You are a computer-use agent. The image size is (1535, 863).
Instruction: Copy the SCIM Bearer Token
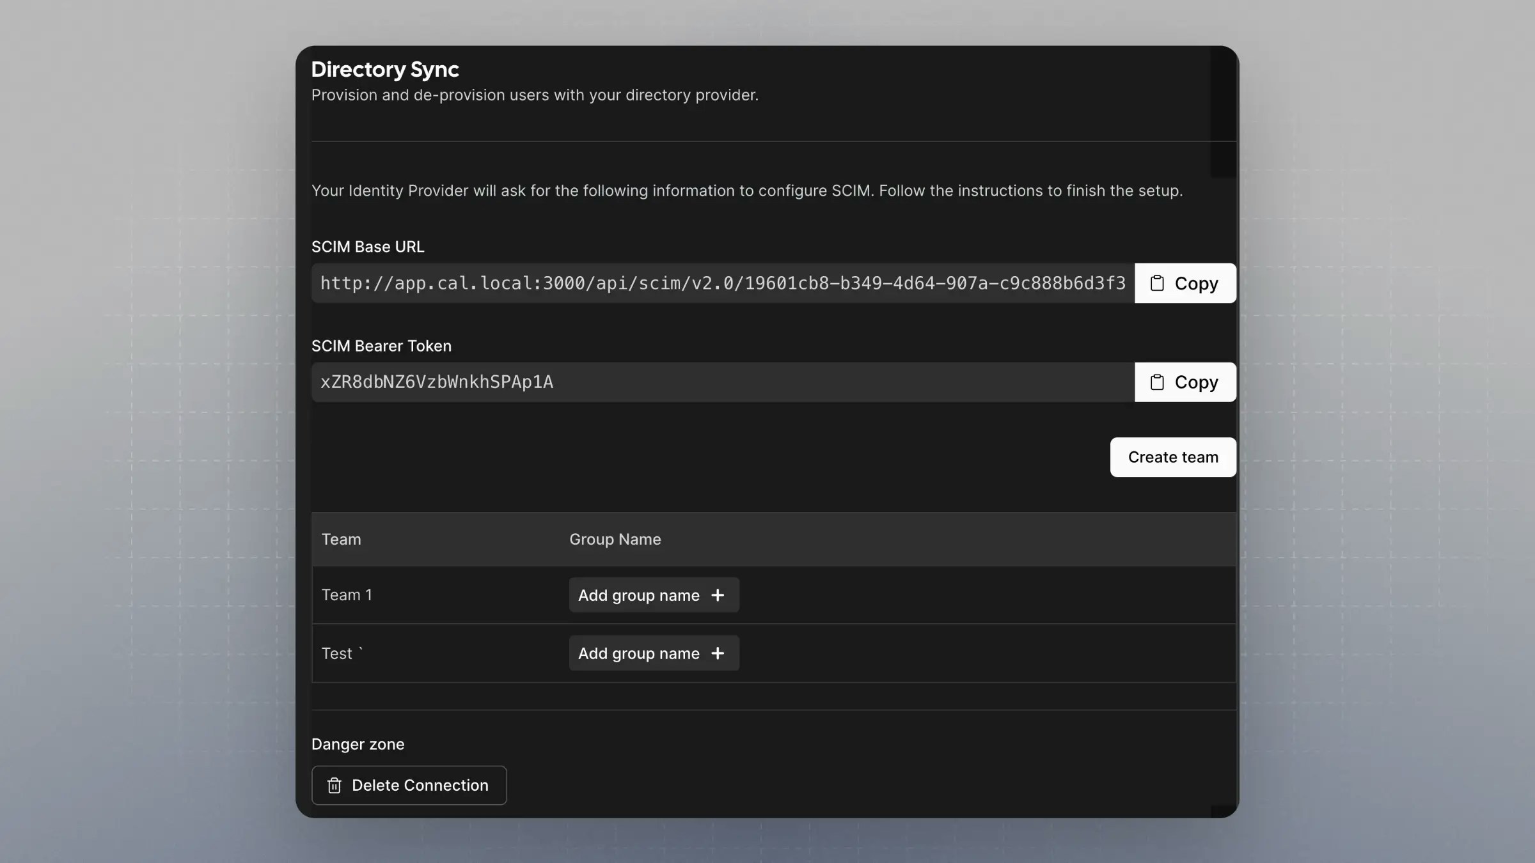tap(1185, 382)
